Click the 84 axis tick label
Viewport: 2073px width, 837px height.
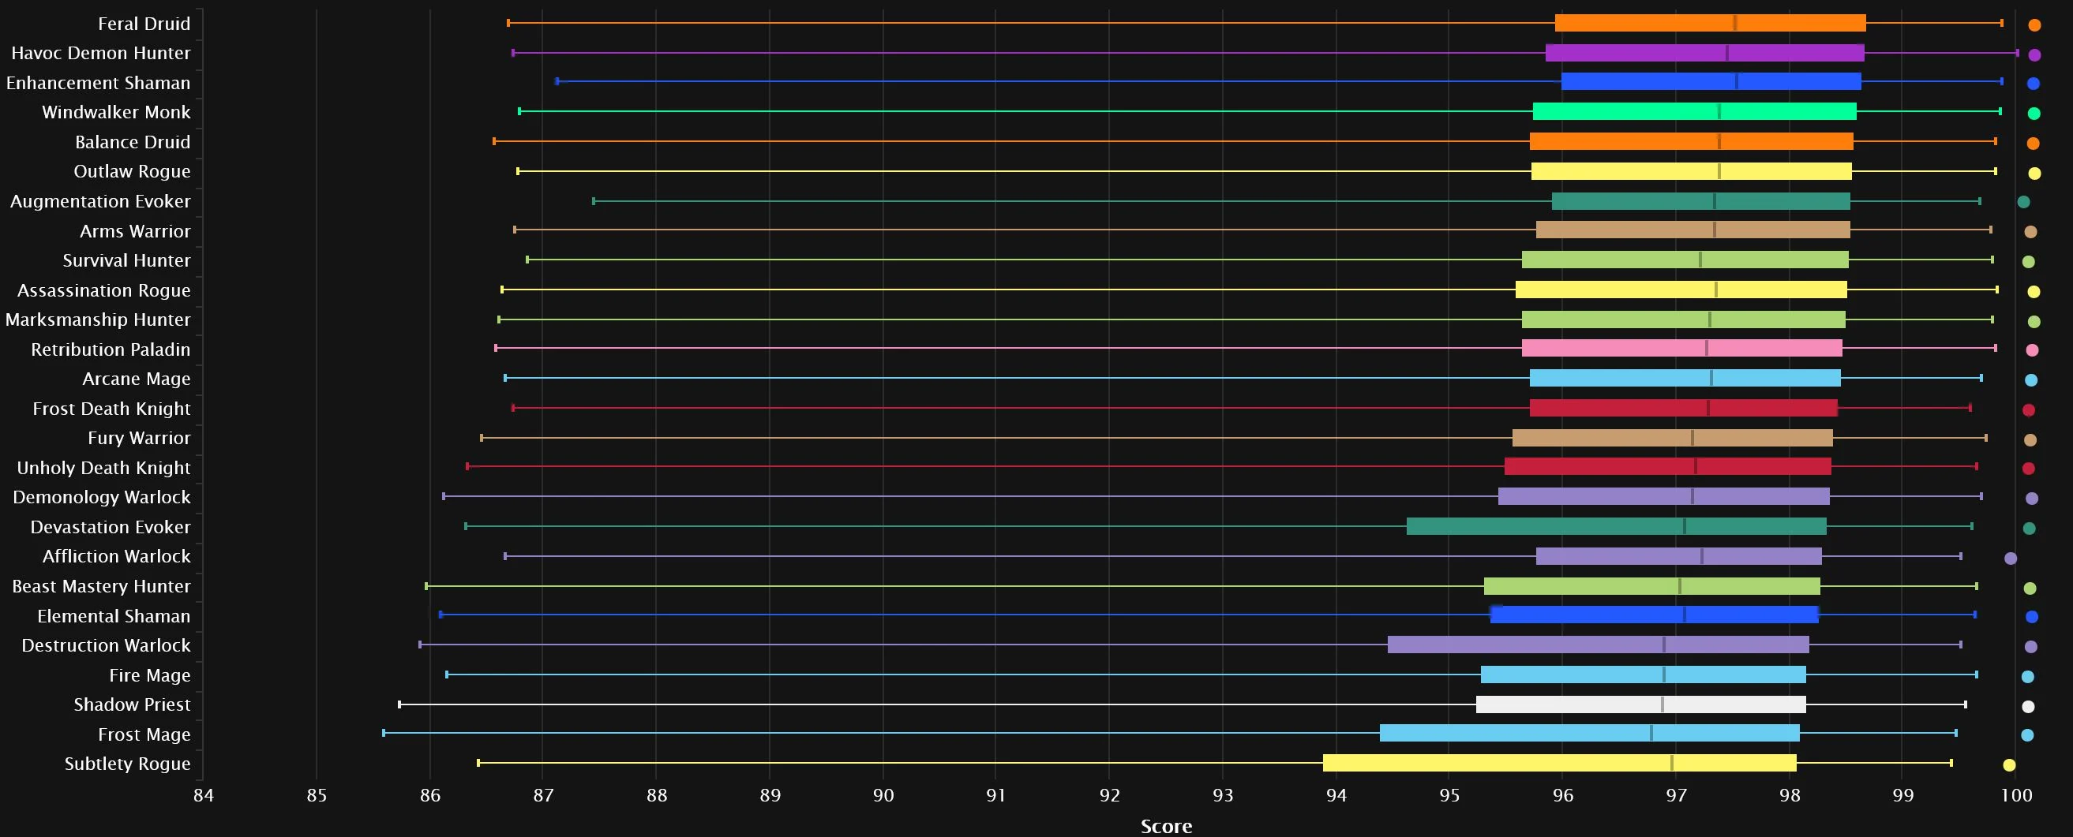204,795
